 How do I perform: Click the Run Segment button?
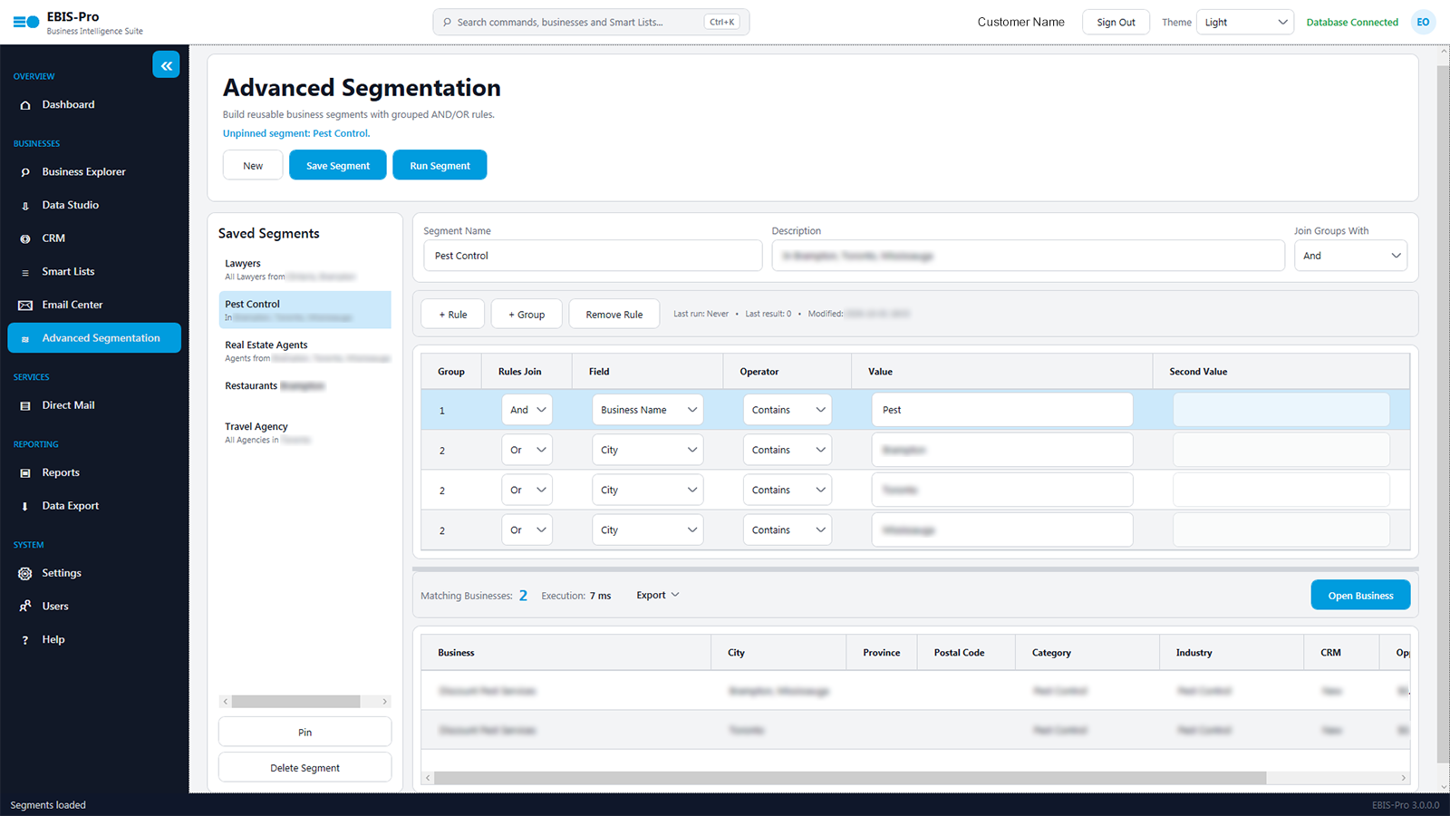[440, 165]
